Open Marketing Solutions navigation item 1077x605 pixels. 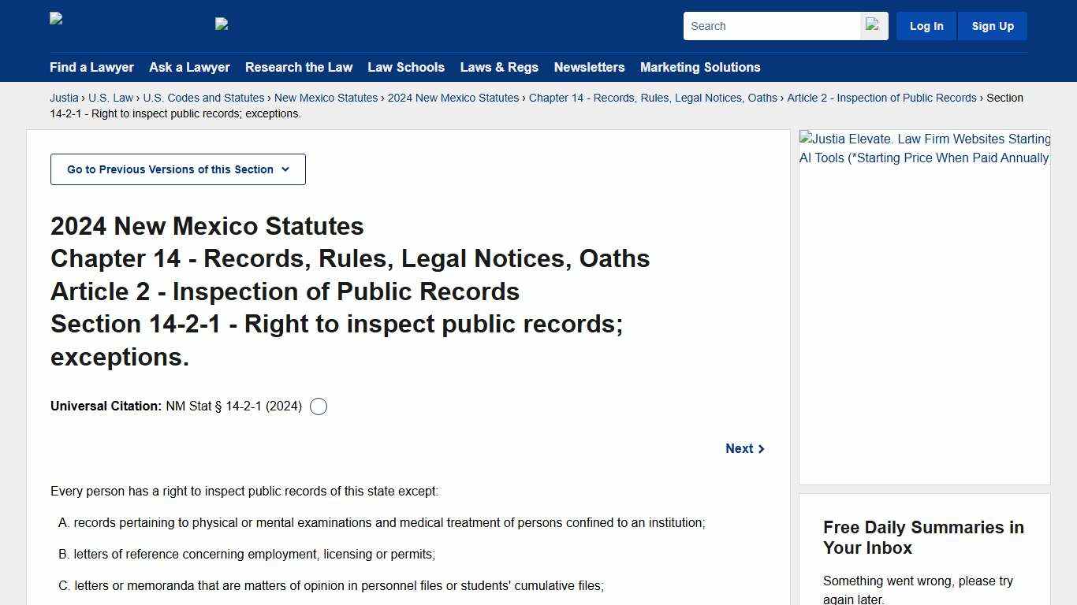pos(699,67)
